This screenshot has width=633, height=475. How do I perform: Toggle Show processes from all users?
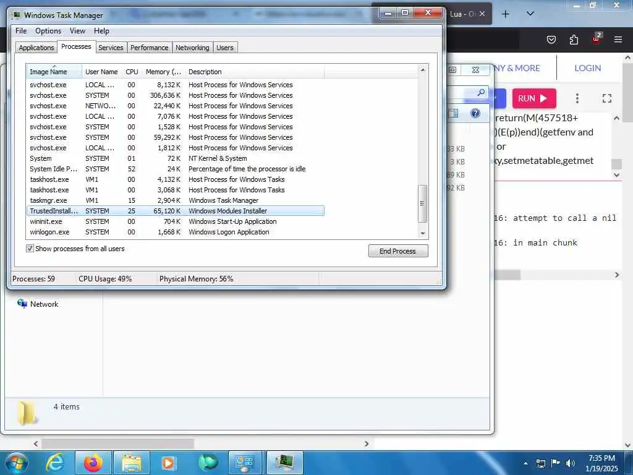point(30,249)
